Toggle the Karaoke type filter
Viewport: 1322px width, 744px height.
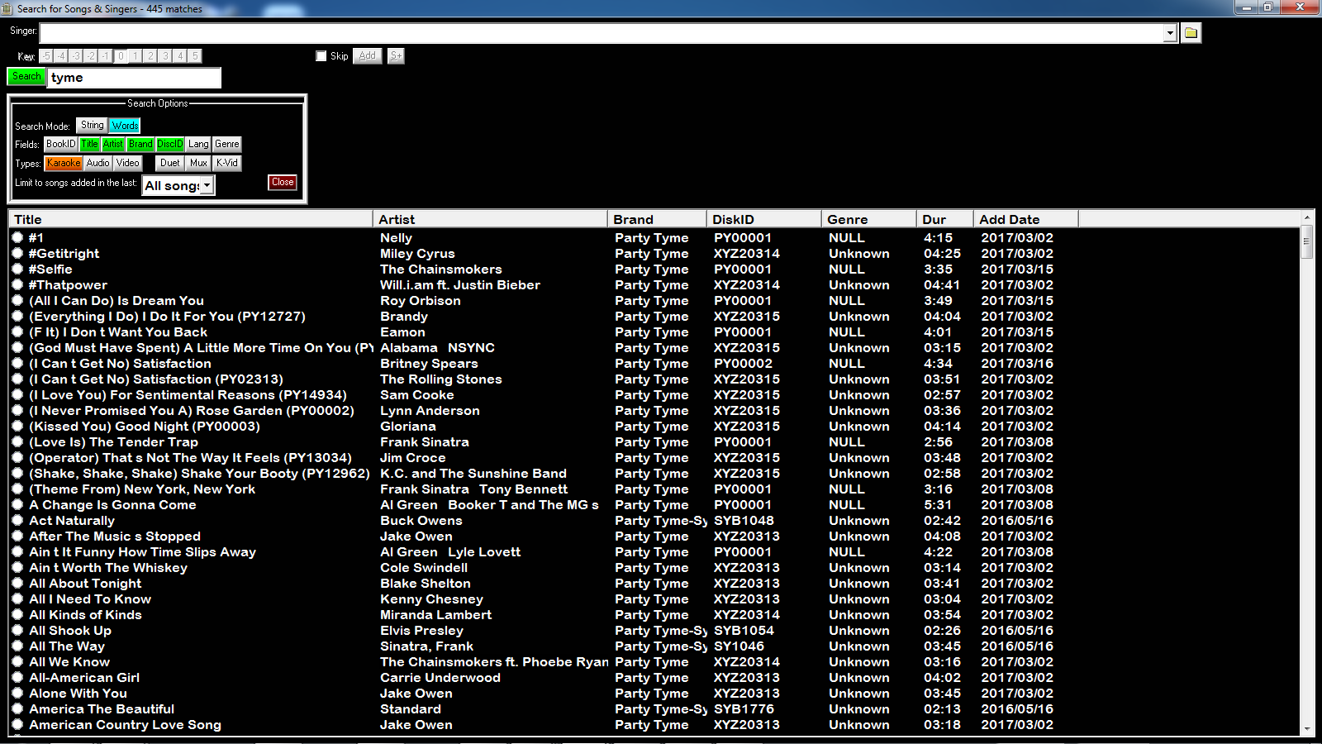pyautogui.click(x=64, y=164)
